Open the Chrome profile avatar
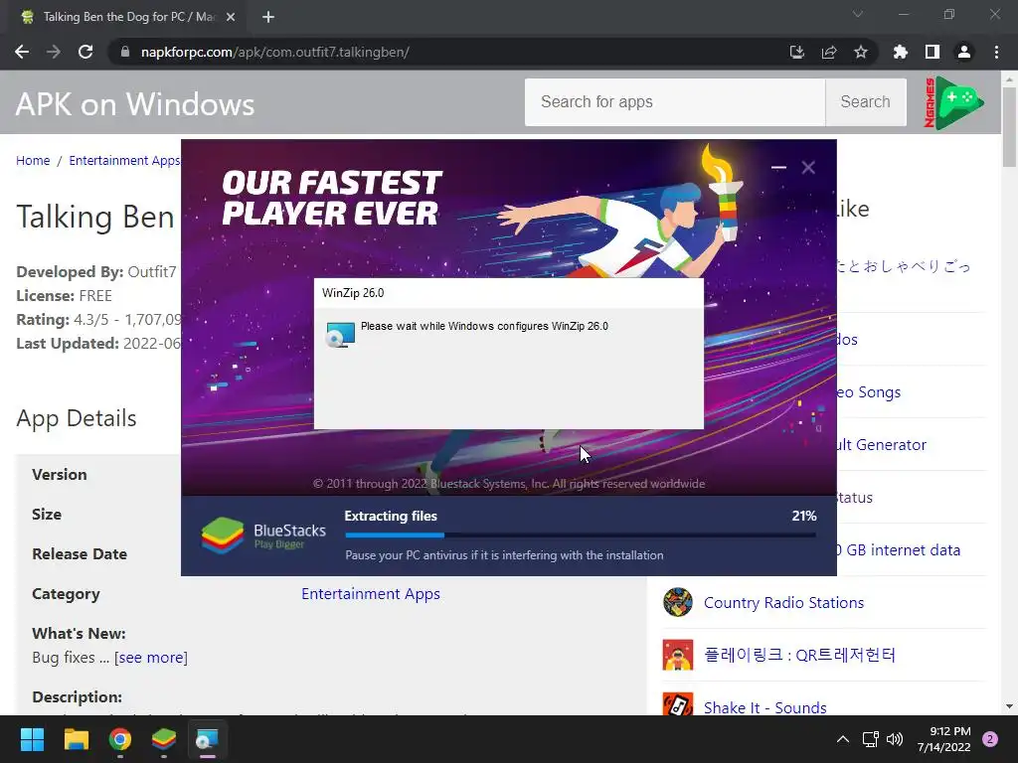This screenshot has width=1018, height=763. pos(964,52)
